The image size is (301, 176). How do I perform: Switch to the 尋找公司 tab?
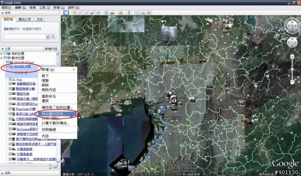[24, 19]
